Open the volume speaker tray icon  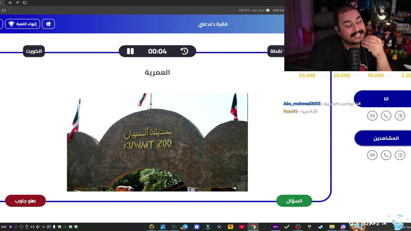click(x=32, y=227)
